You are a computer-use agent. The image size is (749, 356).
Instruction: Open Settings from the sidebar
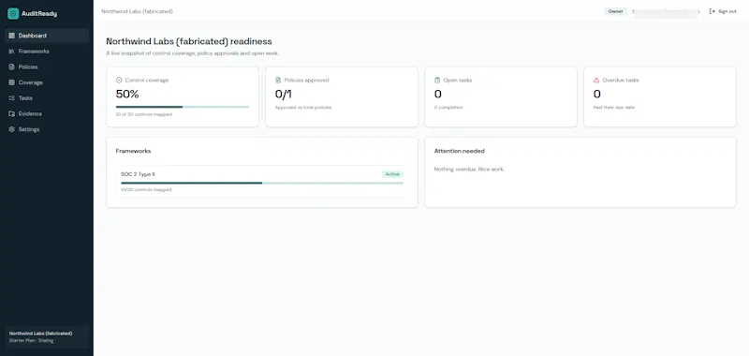point(47,129)
